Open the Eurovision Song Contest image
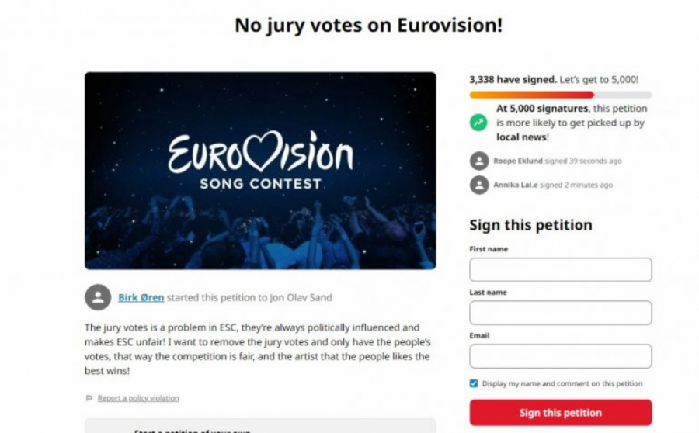This screenshot has width=699, height=433. pyautogui.click(x=260, y=171)
